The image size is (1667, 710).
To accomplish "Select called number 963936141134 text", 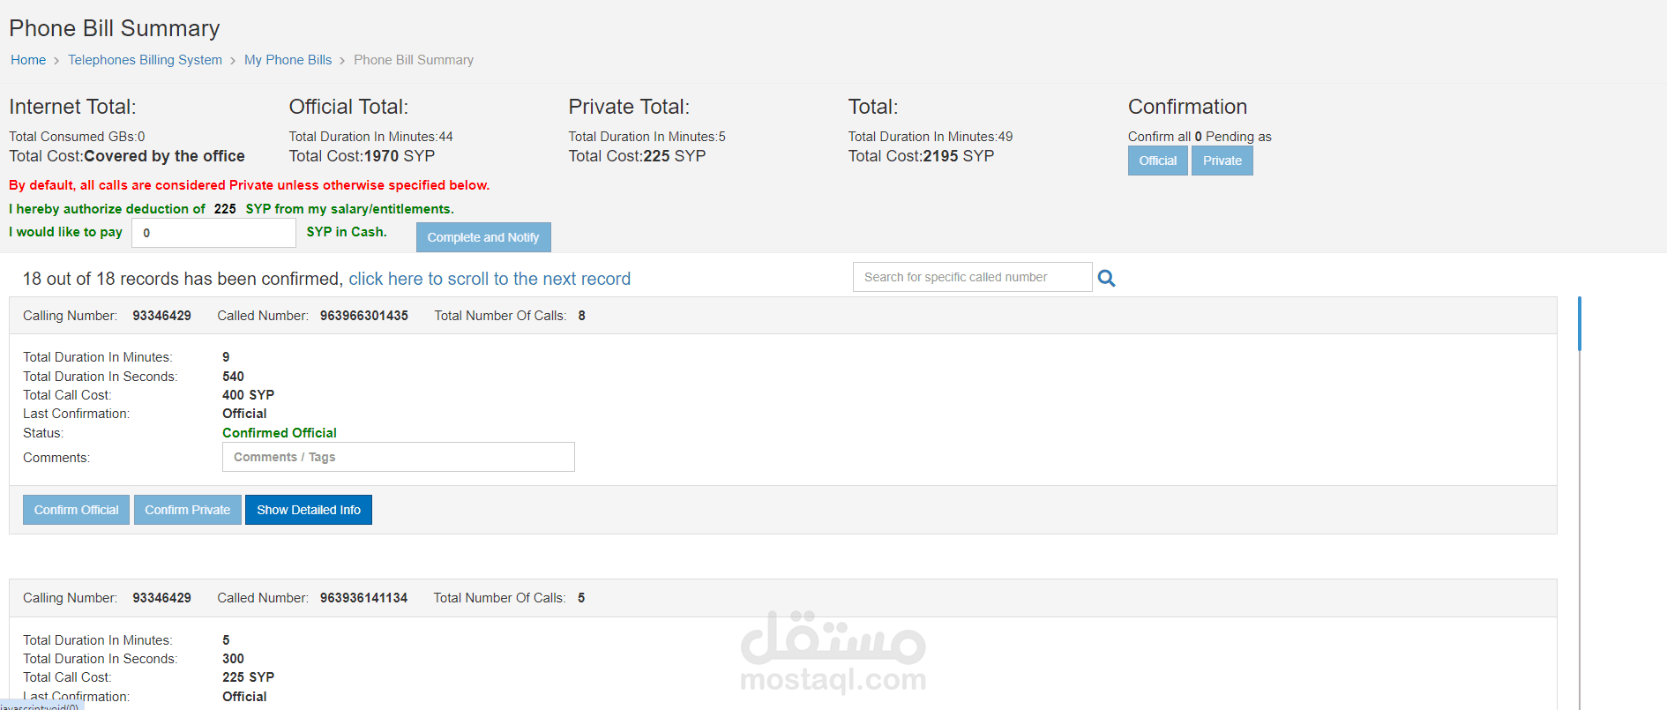I will point(363,598).
